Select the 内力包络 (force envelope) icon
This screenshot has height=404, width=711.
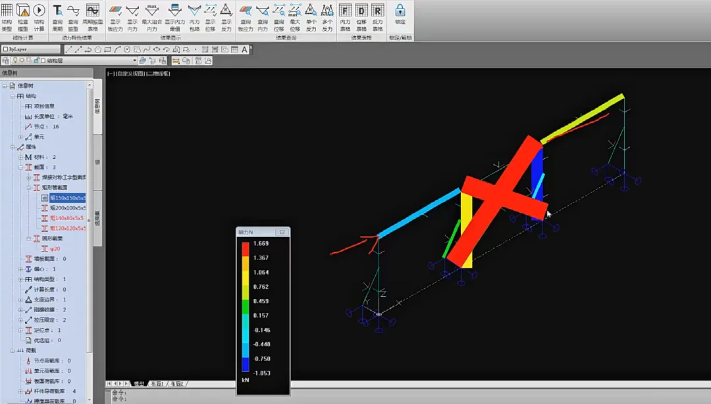click(194, 11)
